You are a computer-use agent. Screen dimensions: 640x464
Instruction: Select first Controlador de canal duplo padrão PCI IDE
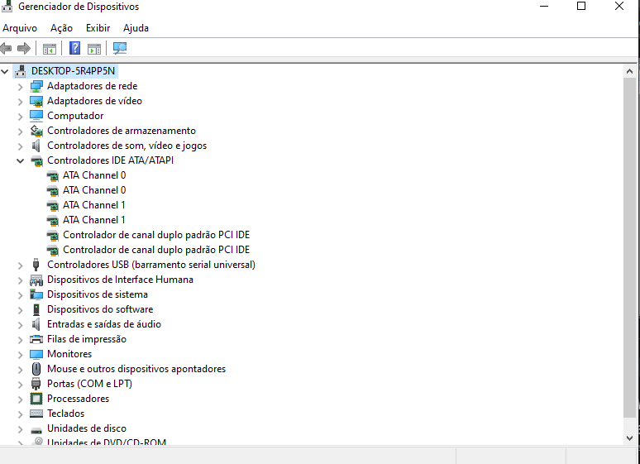(156, 235)
